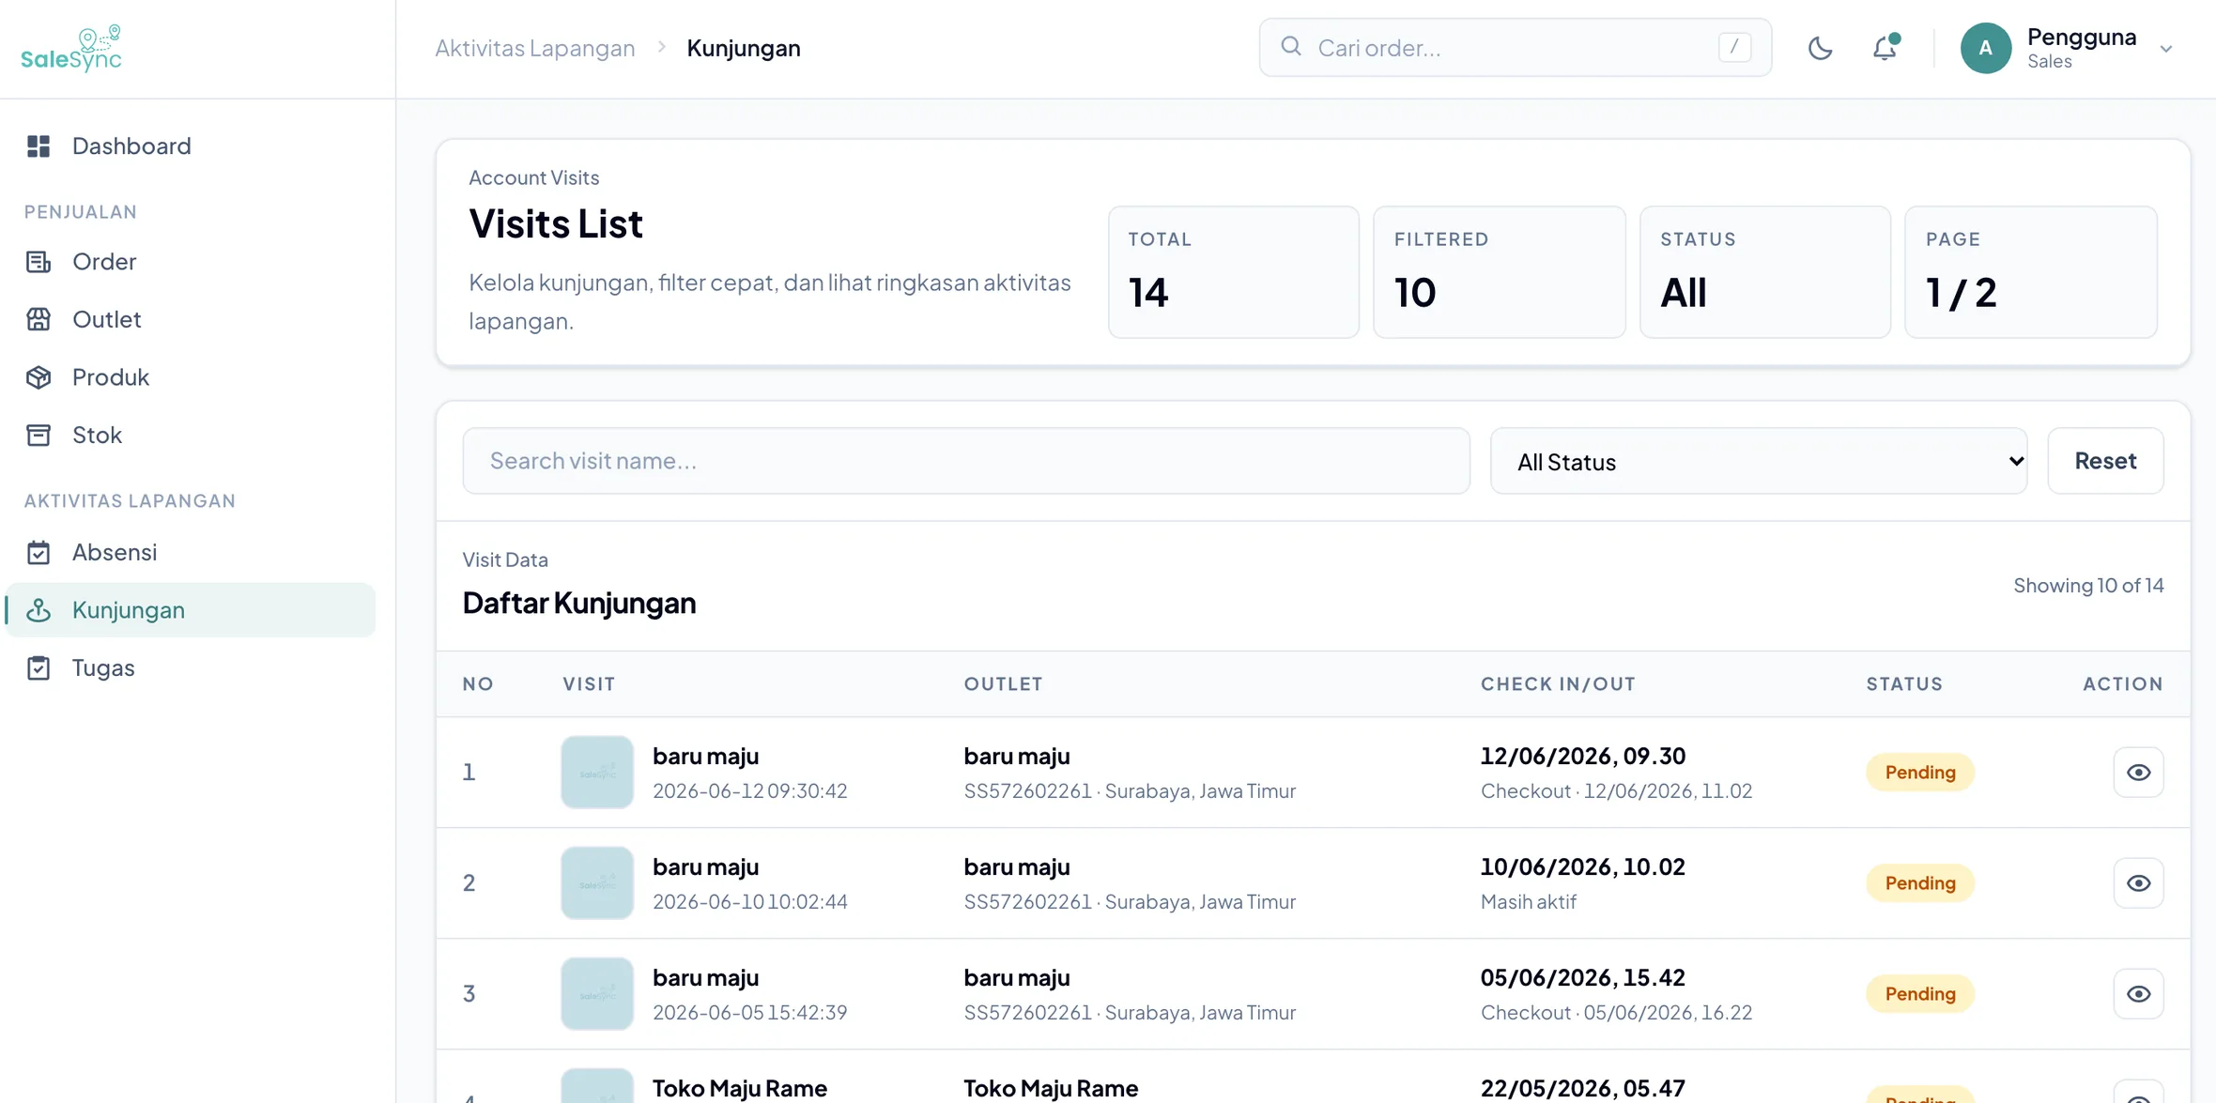Click Pending badge in row 2

click(1920, 883)
